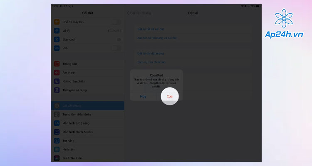
Task: Open Siri & Tìm kiếm icon
Action: tap(57, 158)
